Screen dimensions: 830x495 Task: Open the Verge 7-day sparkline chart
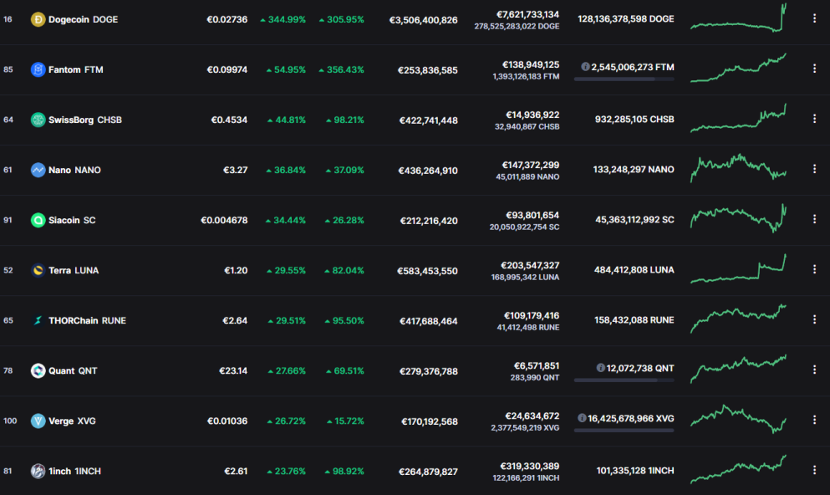738,419
